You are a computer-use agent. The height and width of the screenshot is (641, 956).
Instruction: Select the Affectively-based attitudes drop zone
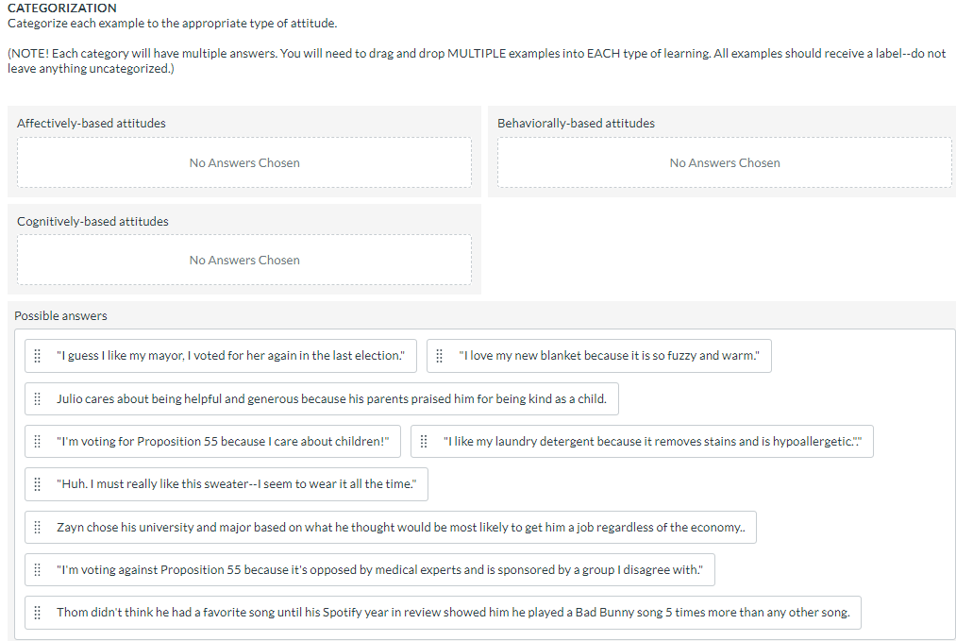(x=243, y=162)
